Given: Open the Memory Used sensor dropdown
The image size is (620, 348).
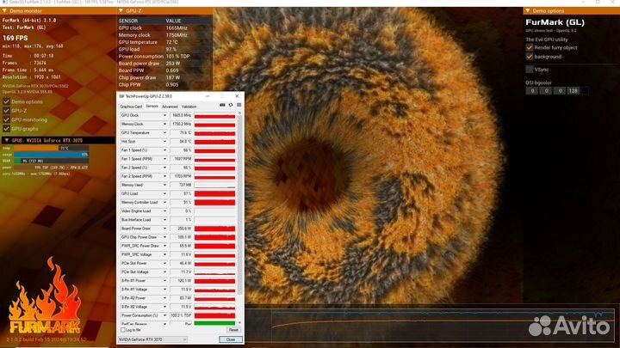Looking at the screenshot, I should pyautogui.click(x=164, y=185).
